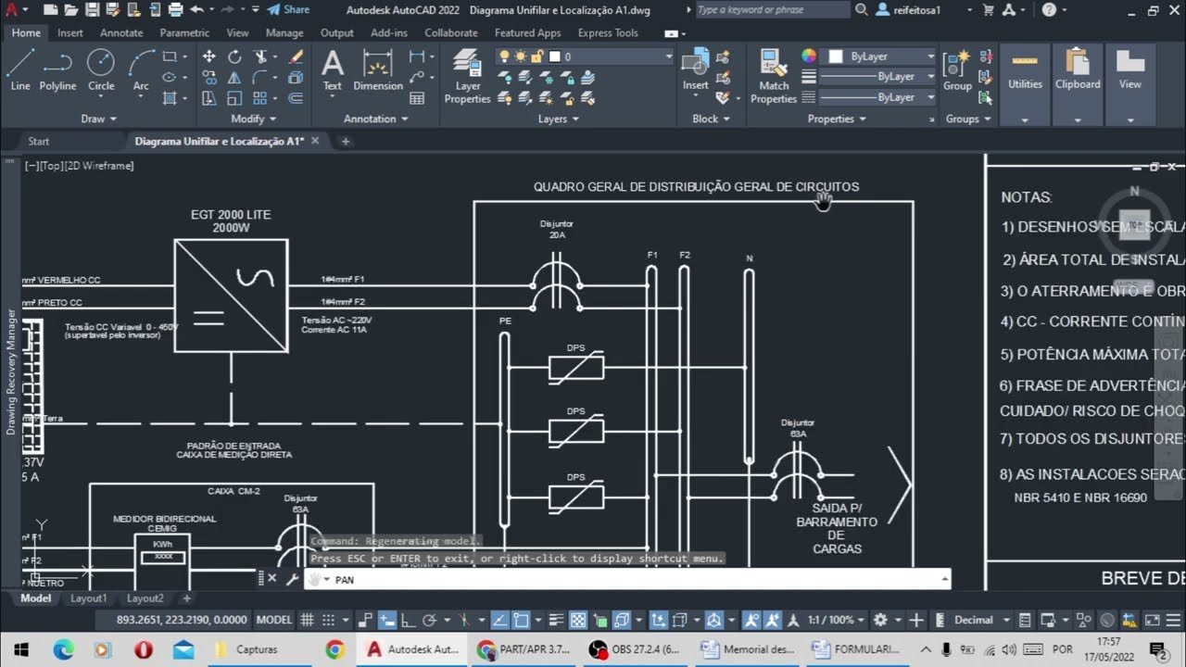Select the Move tool in Modify panel

(x=209, y=57)
